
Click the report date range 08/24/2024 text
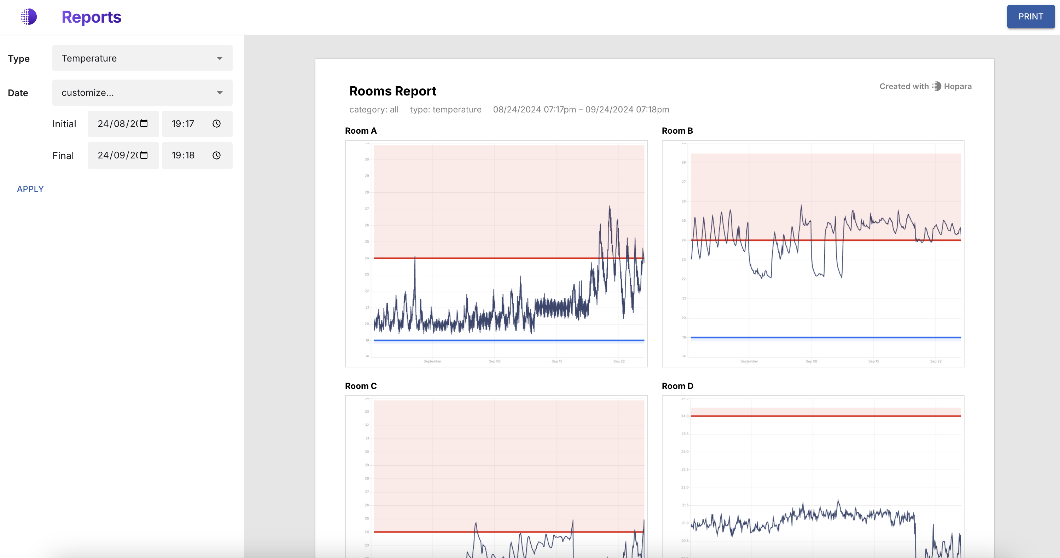coord(581,110)
